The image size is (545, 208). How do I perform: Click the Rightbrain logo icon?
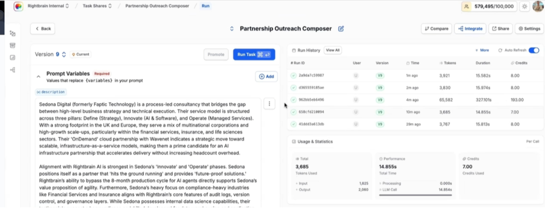[x=18, y=6]
